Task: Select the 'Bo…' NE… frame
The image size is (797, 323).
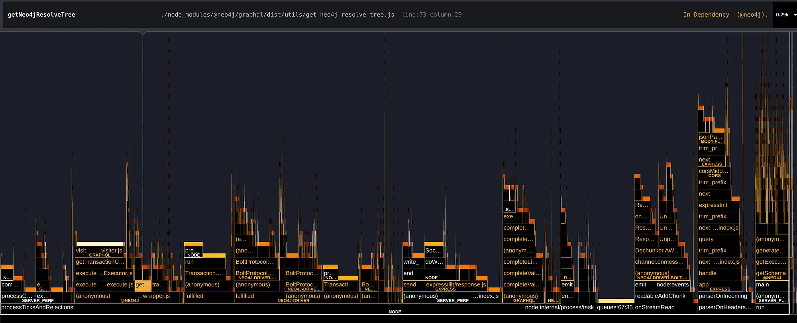Action: [x=369, y=286]
